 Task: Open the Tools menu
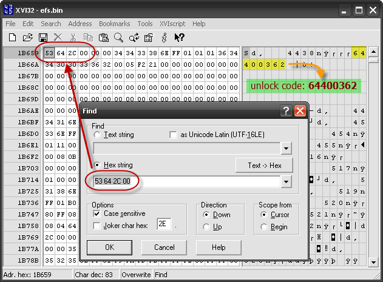coord(145,24)
